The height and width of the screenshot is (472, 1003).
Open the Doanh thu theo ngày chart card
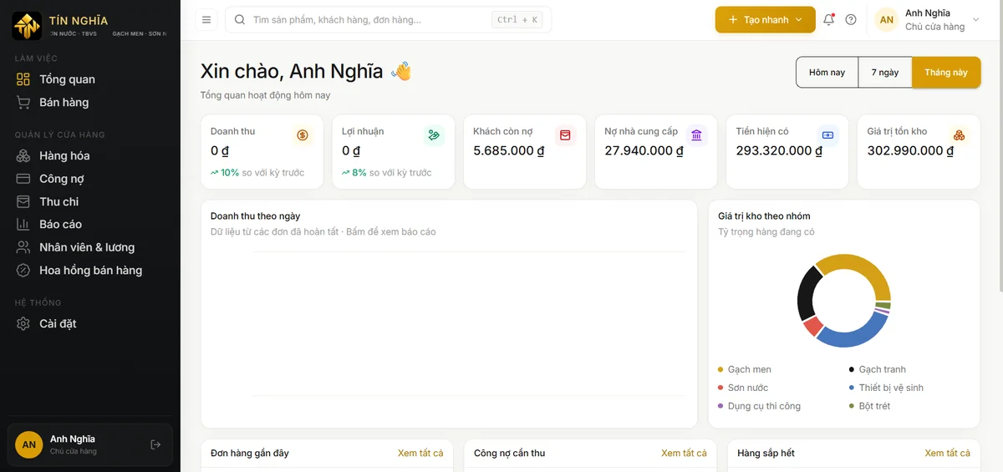click(x=449, y=313)
